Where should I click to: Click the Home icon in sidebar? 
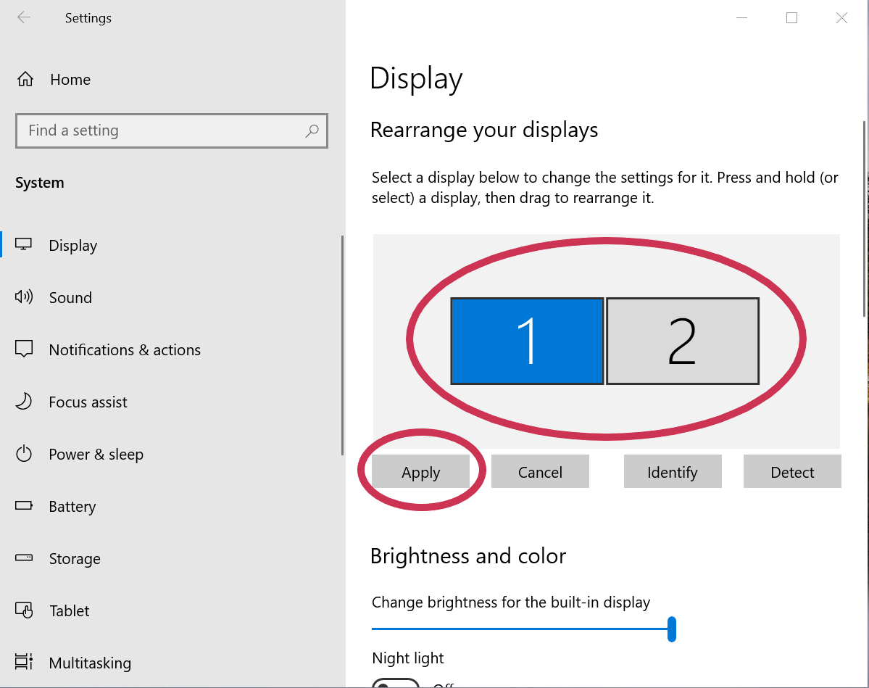pos(25,79)
